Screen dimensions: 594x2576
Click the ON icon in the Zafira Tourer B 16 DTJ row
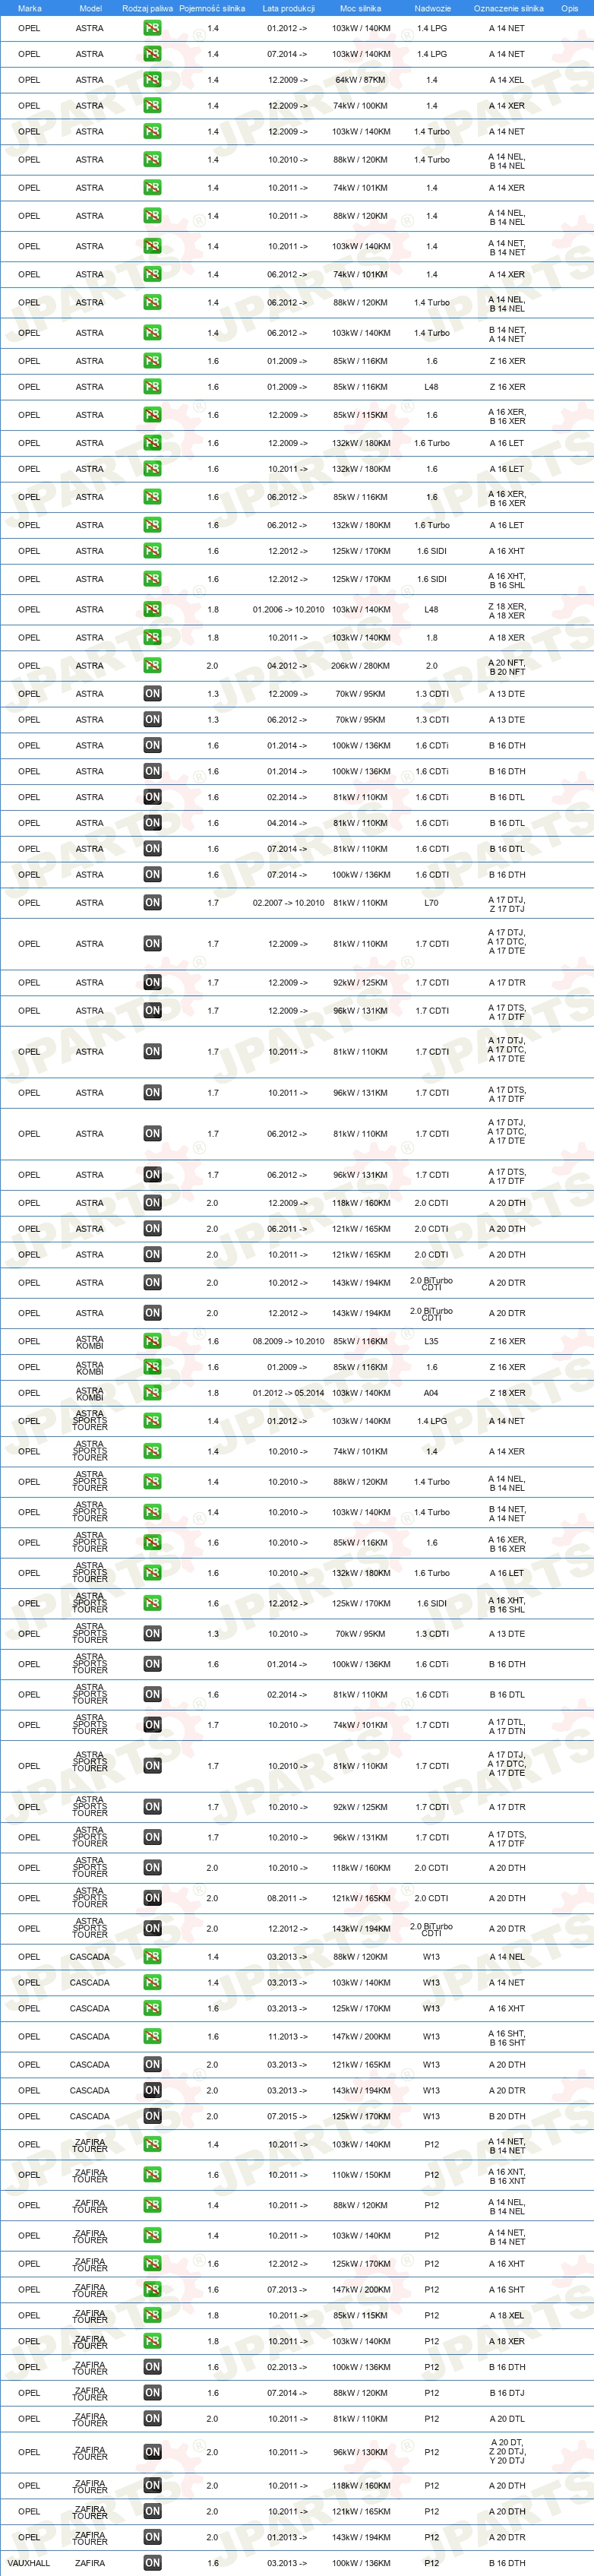(152, 2393)
